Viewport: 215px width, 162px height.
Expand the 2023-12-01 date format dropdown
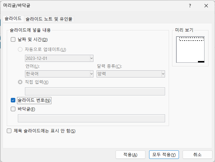(91, 58)
